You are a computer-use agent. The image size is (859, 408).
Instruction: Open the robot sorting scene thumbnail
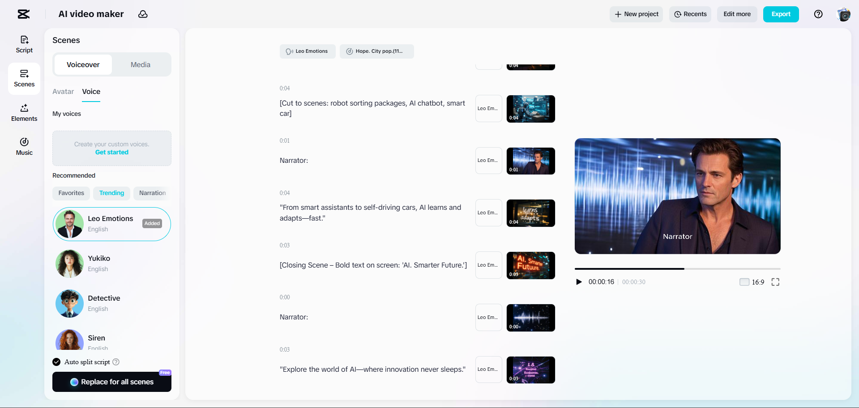(x=531, y=109)
